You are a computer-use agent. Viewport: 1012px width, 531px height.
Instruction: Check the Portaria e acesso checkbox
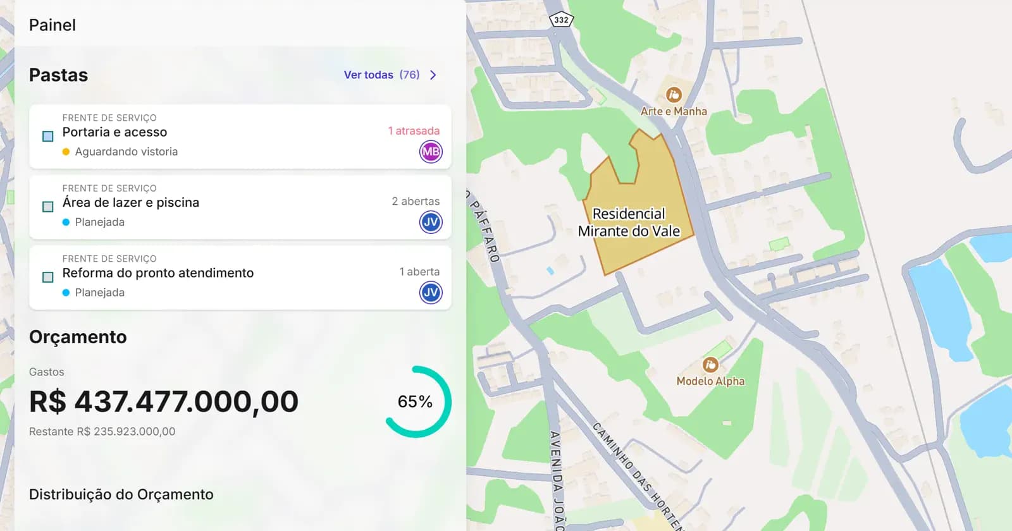pos(47,136)
